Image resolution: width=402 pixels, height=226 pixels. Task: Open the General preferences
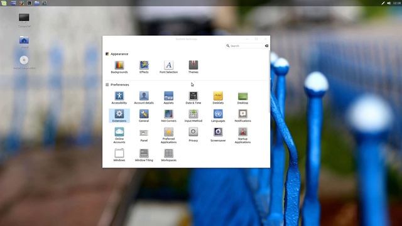144,116
